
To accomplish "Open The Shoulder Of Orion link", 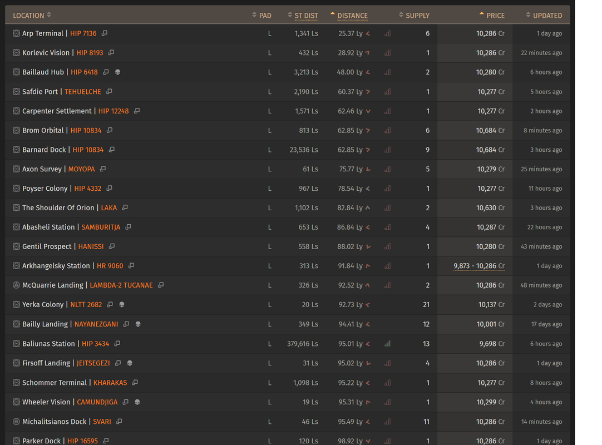I will click(x=58, y=207).
